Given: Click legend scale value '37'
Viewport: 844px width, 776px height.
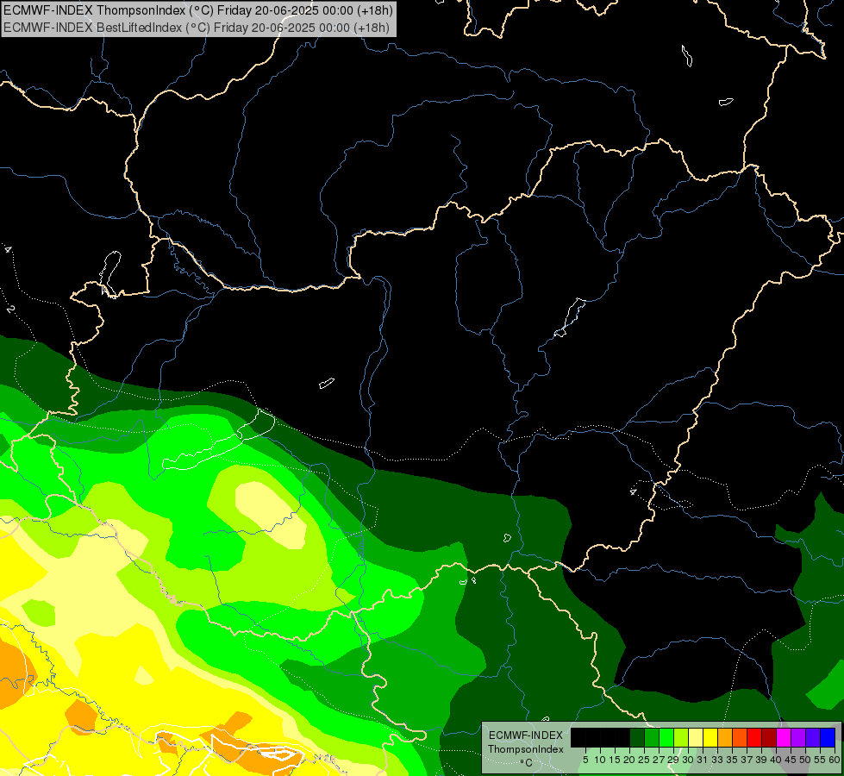Looking at the screenshot, I should pos(747,760).
